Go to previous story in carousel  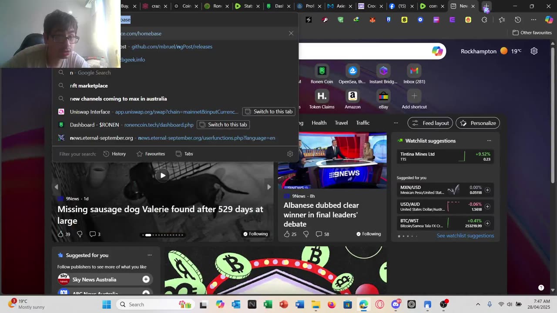(x=56, y=187)
